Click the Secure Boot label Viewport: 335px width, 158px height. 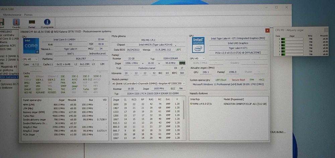(x=238, y=80)
